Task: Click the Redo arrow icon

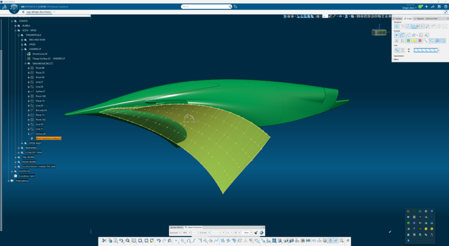Action: [x=164, y=241]
